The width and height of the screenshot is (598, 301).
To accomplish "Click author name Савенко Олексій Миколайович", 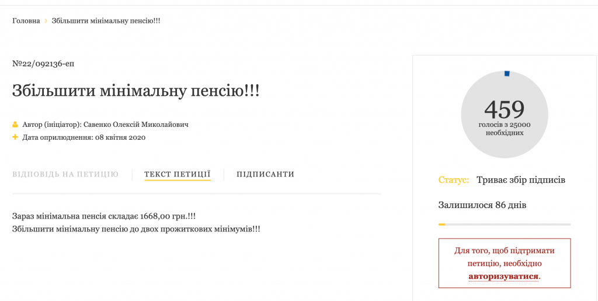I will tap(136, 124).
